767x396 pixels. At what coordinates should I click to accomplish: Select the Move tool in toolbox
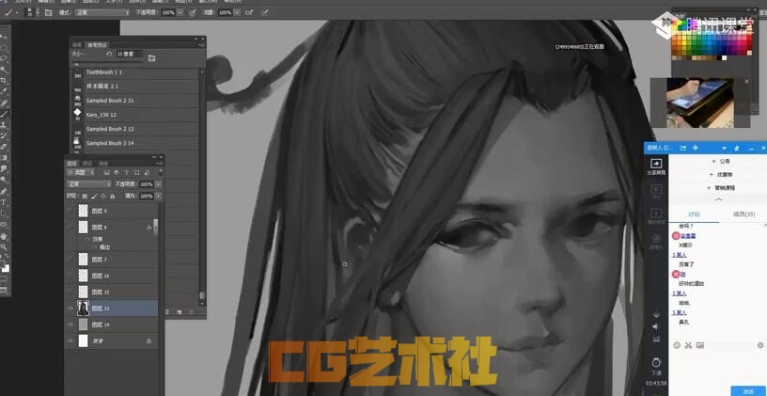(5, 37)
